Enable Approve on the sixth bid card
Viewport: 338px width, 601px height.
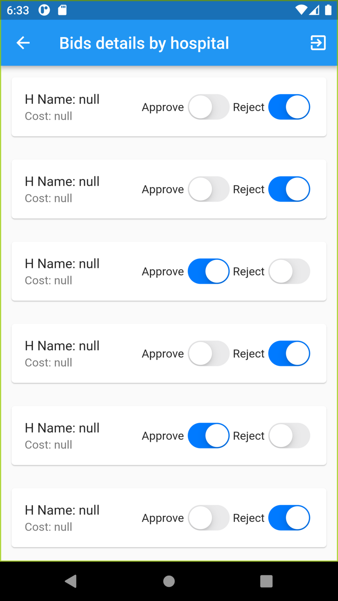pyautogui.click(x=209, y=518)
